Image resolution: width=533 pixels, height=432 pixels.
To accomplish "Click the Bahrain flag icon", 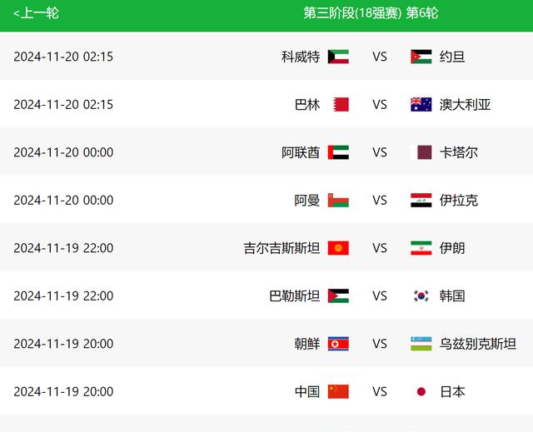I will (341, 105).
